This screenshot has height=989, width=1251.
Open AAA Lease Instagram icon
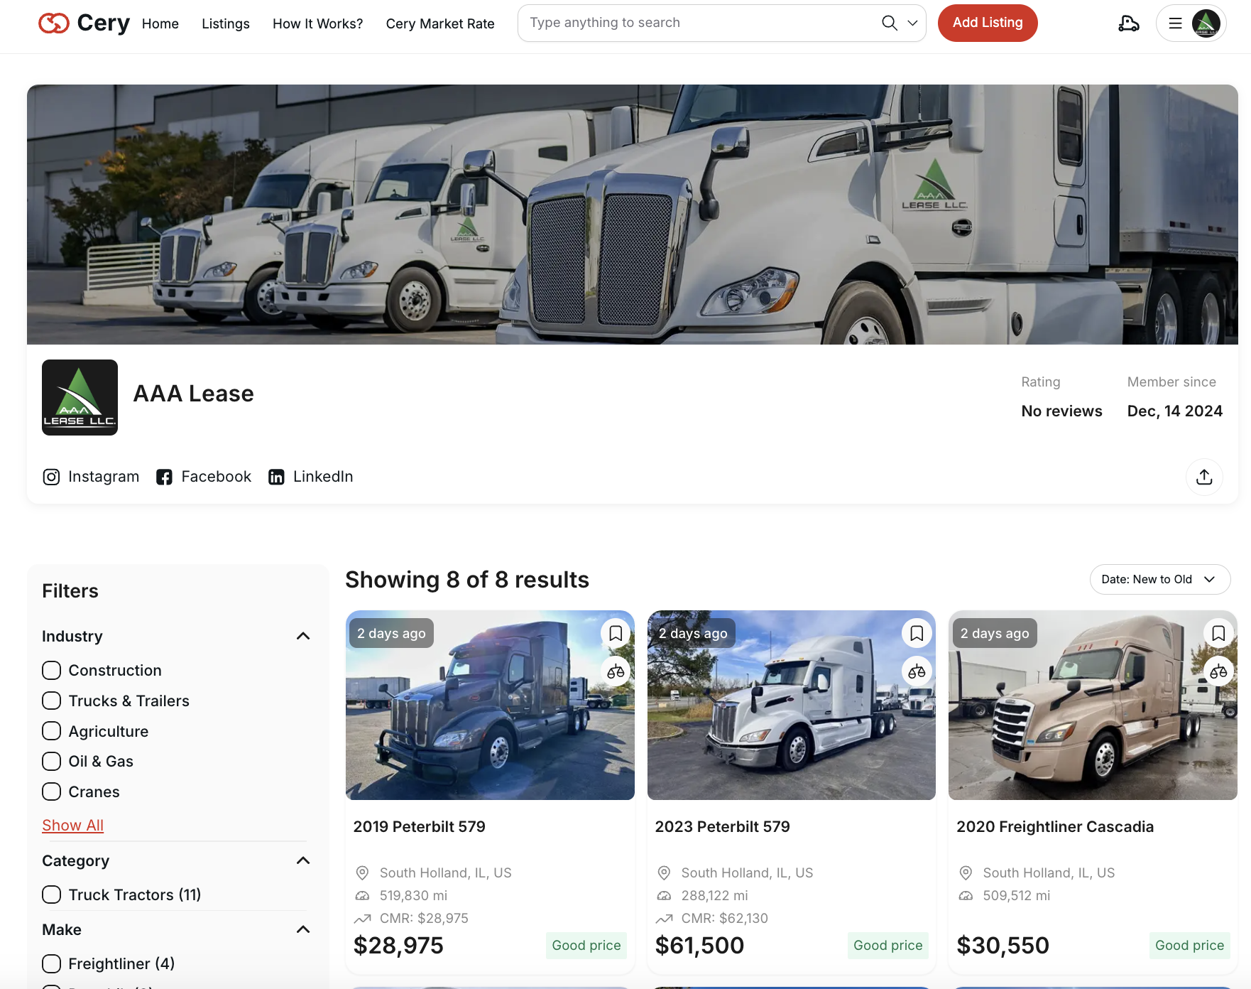[x=51, y=477]
